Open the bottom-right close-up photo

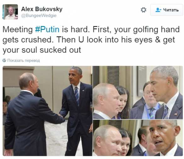138,138
